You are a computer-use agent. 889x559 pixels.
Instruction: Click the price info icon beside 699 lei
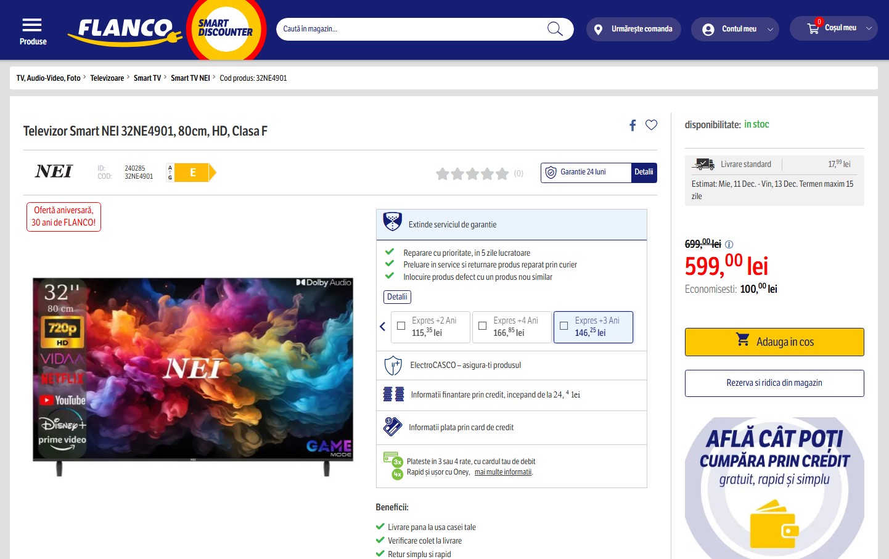pyautogui.click(x=729, y=244)
